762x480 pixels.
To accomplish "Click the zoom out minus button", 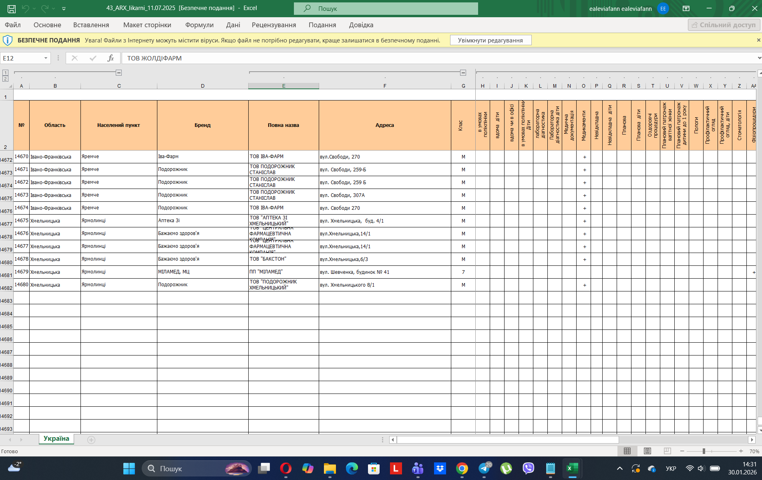I will click(x=682, y=451).
